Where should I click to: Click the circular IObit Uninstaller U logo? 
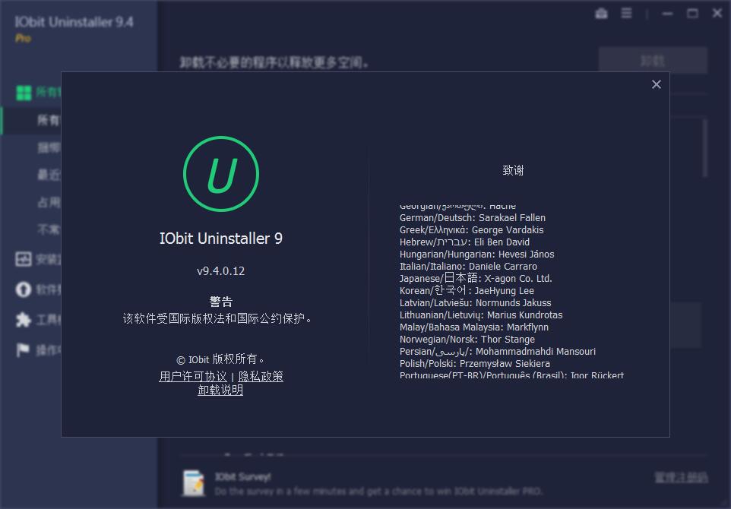(x=220, y=173)
